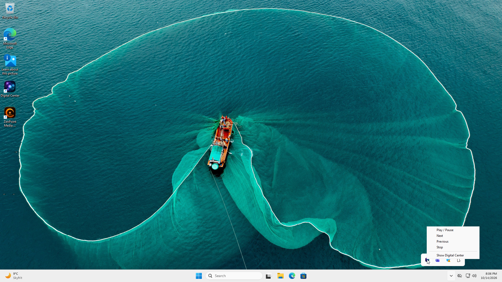Launch Microsoft Edge from the taskbar
The height and width of the screenshot is (282, 502).
click(x=292, y=276)
